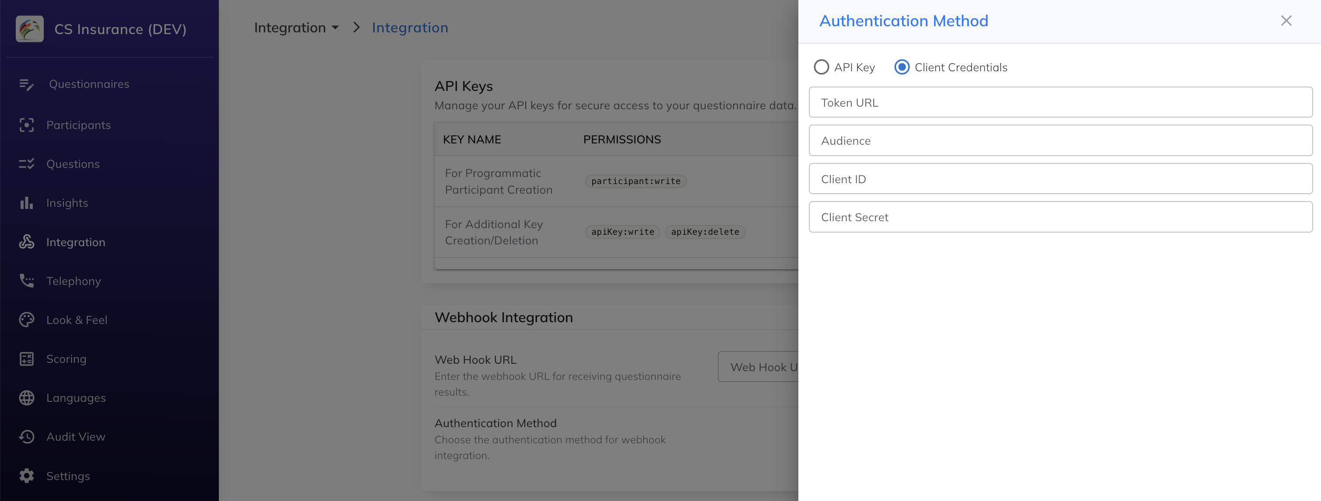Image resolution: width=1321 pixels, height=501 pixels.
Task: Click the Look & Feel palette icon
Action: pos(26,320)
